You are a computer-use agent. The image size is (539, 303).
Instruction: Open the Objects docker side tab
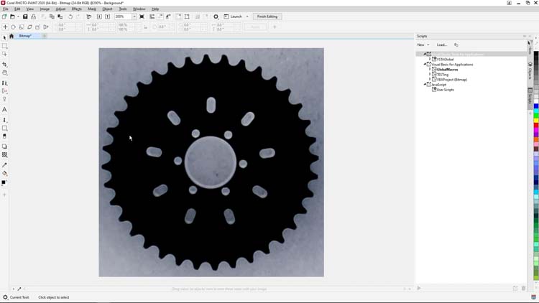(x=530, y=71)
